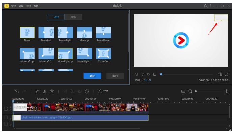Image resolution: width=233 pixels, height=133 pixels.
Task: Delete the selected clip with trash icon
Action: point(52,91)
